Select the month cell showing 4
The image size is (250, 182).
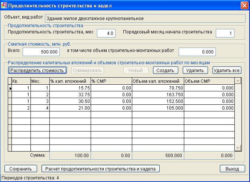click(40, 108)
